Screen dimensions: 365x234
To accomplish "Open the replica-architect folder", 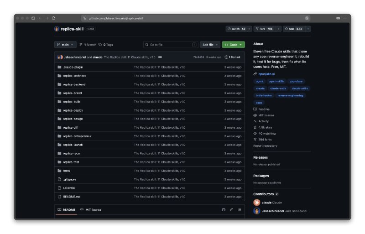I will tap(74, 76).
